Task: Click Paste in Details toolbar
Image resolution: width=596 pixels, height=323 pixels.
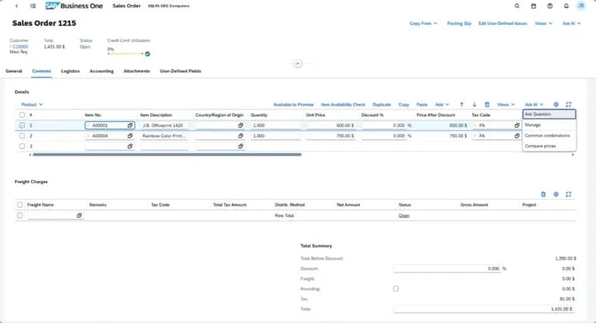Action: coord(422,104)
